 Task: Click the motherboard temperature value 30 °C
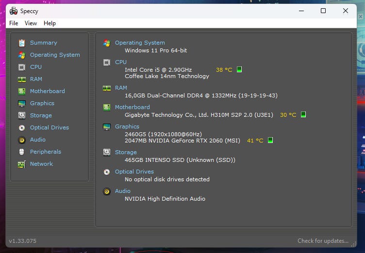(x=288, y=115)
